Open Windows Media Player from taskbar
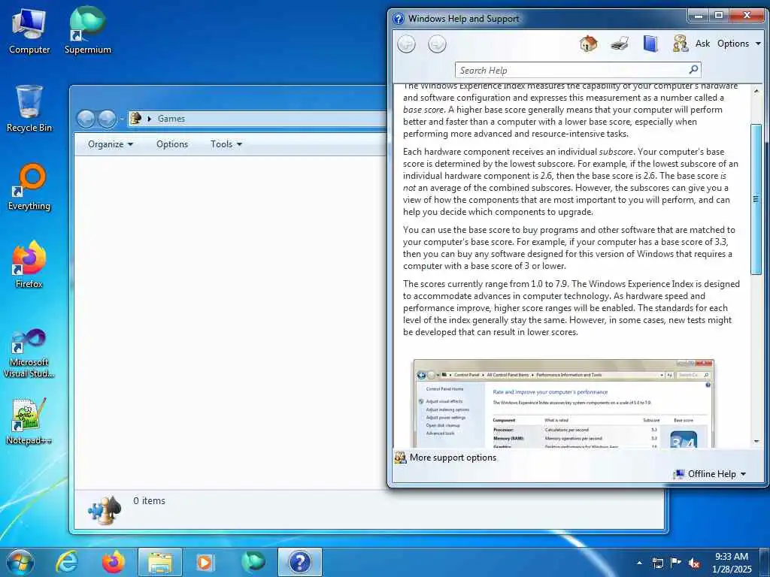770x577 pixels. pos(205,562)
